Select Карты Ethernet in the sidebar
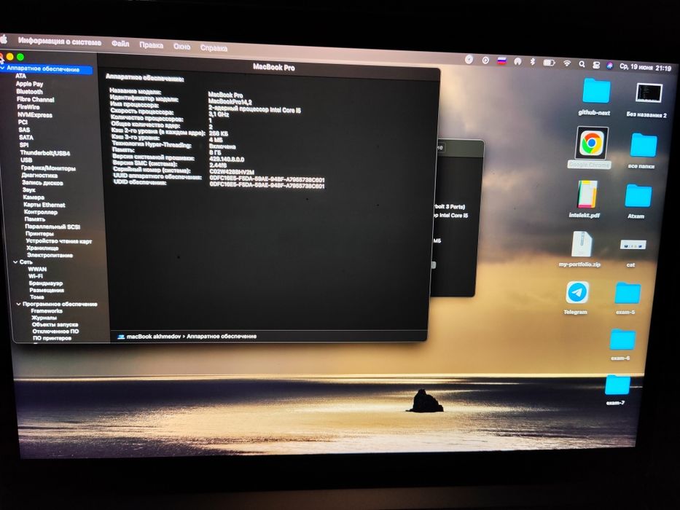 pyautogui.click(x=44, y=205)
